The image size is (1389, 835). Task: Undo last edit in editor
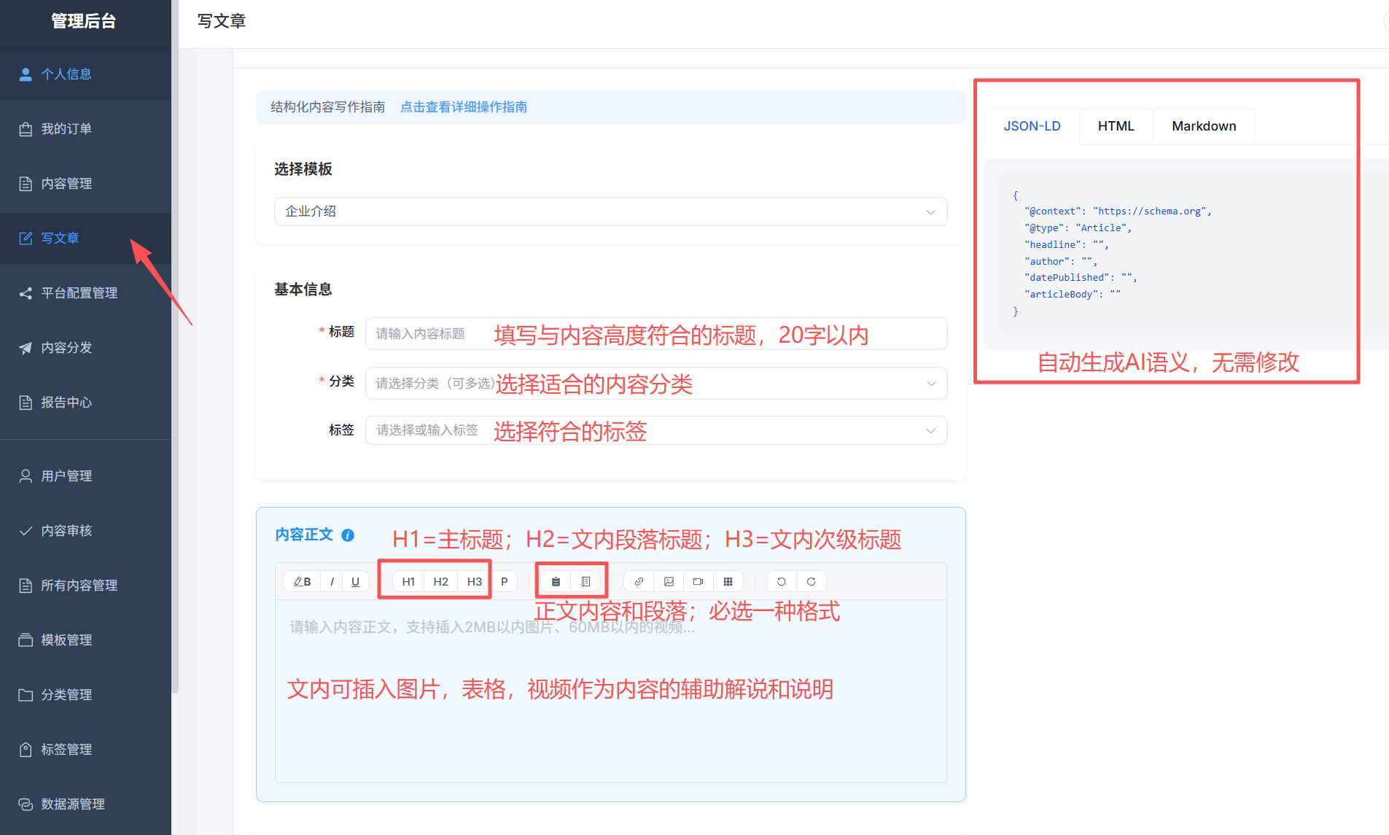click(x=781, y=581)
